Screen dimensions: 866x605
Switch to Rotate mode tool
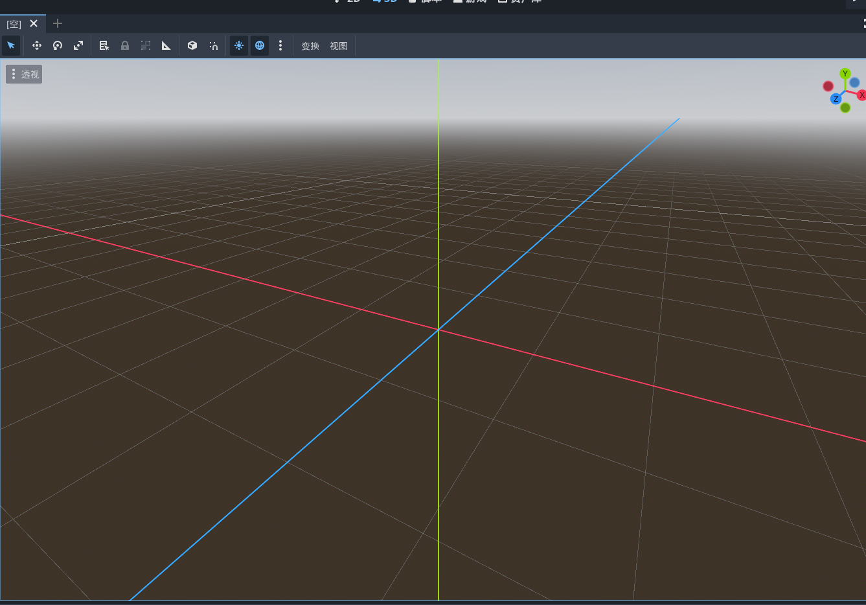point(58,45)
